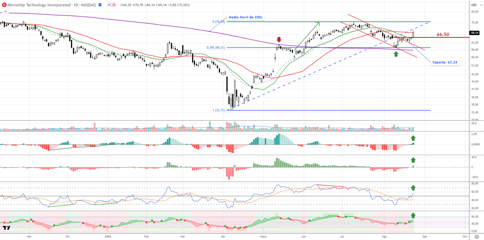
Task: Select the green up-arrow drawing below the August lows
Action: pyautogui.click(x=396, y=54)
